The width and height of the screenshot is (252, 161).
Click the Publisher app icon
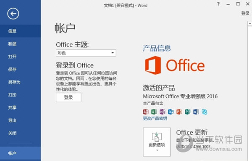point(187,112)
